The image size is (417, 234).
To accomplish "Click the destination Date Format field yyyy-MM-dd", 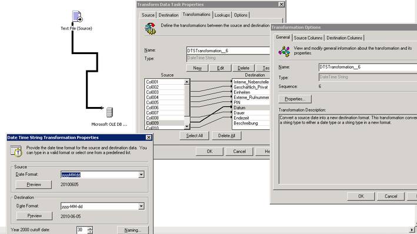I will click(x=100, y=206).
